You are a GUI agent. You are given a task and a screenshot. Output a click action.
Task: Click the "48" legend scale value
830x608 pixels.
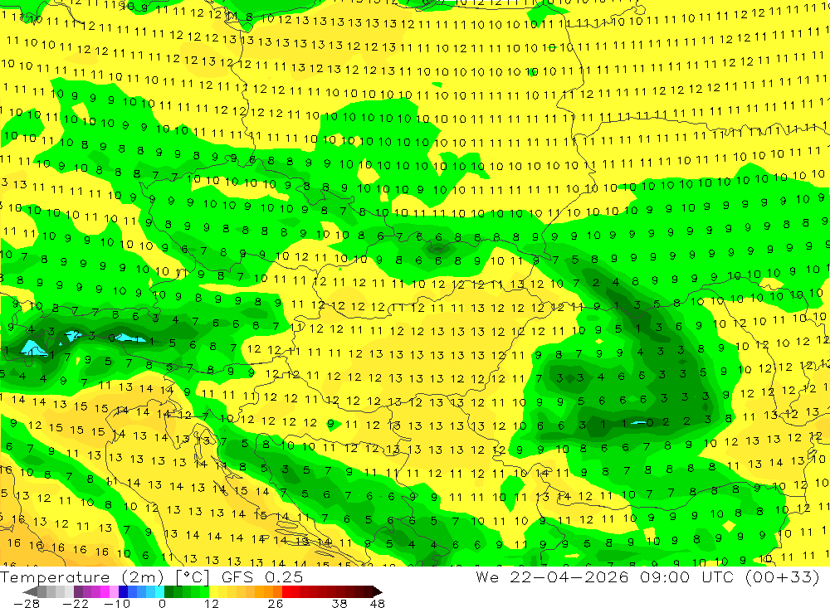tap(377, 604)
